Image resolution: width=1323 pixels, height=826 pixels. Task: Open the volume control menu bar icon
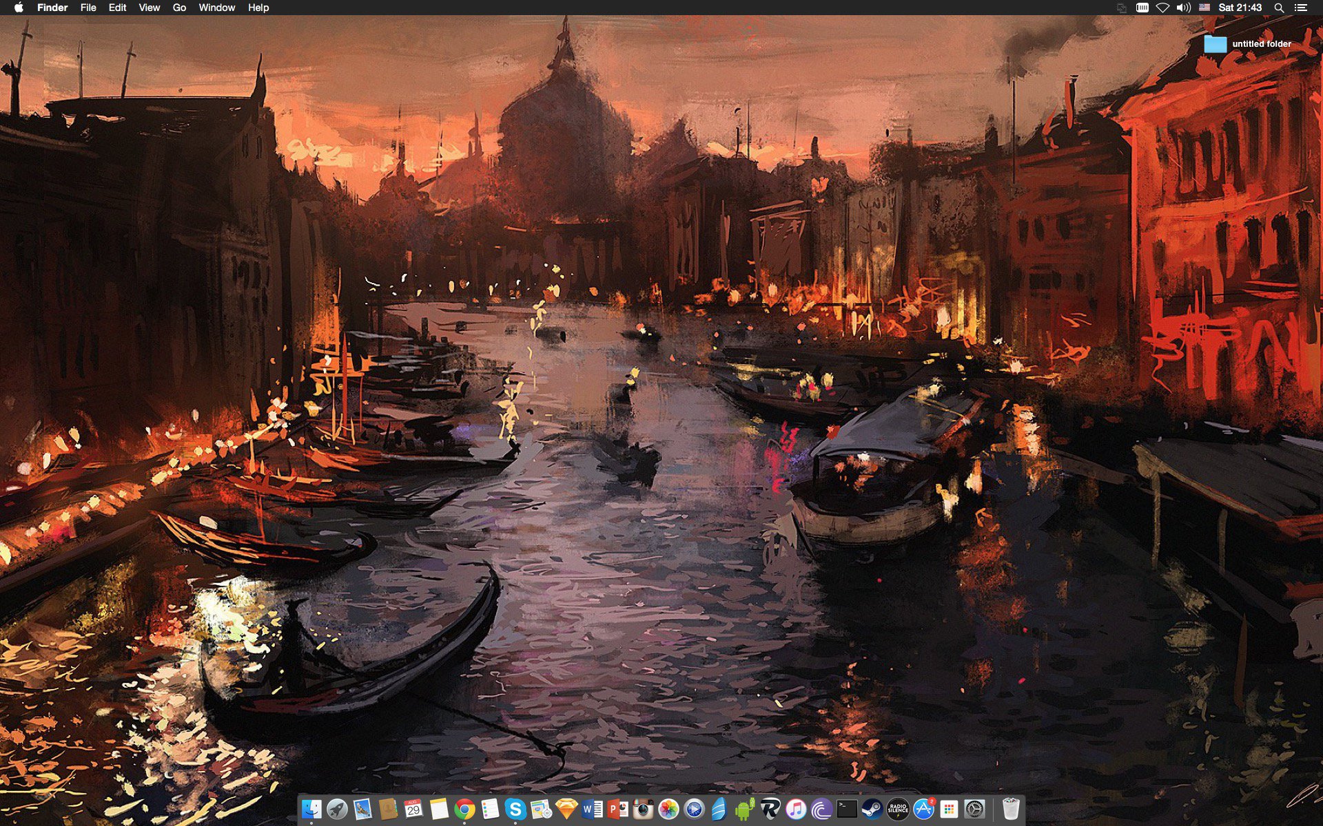(1183, 8)
